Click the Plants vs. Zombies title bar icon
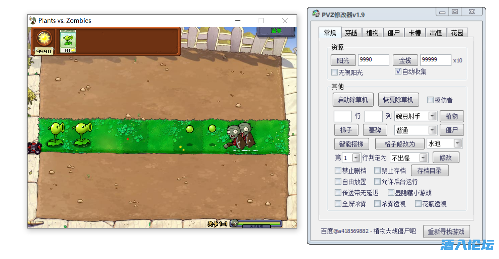 point(33,20)
